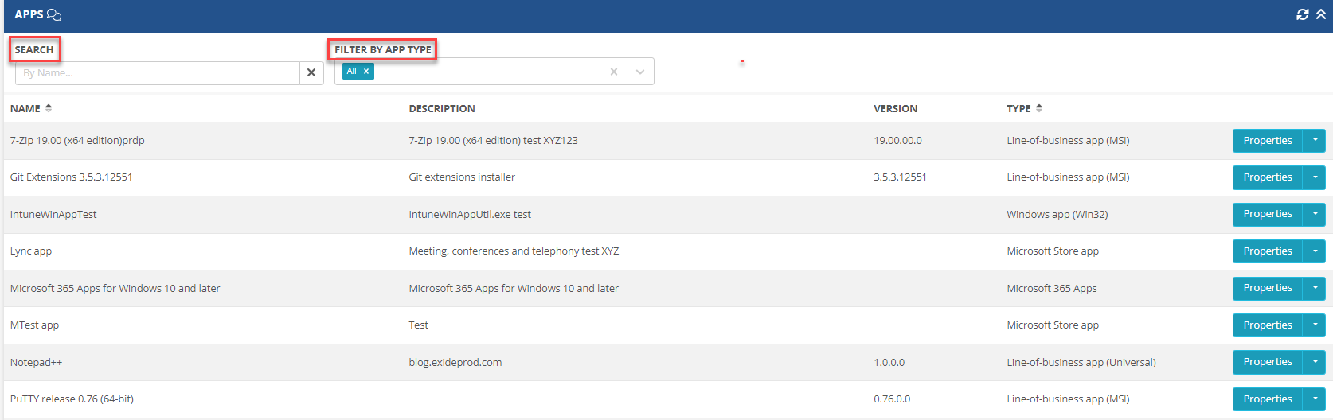Open Properties split menu for Lync app

click(x=1315, y=251)
